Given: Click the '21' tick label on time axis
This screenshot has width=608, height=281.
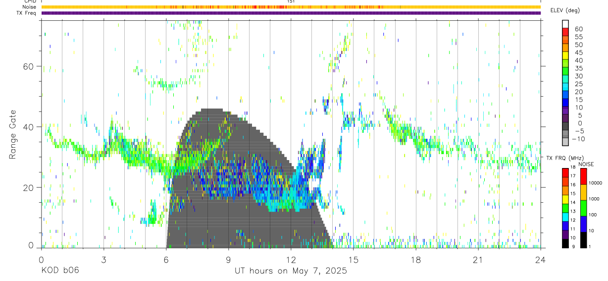Looking at the screenshot, I should tap(478, 260).
